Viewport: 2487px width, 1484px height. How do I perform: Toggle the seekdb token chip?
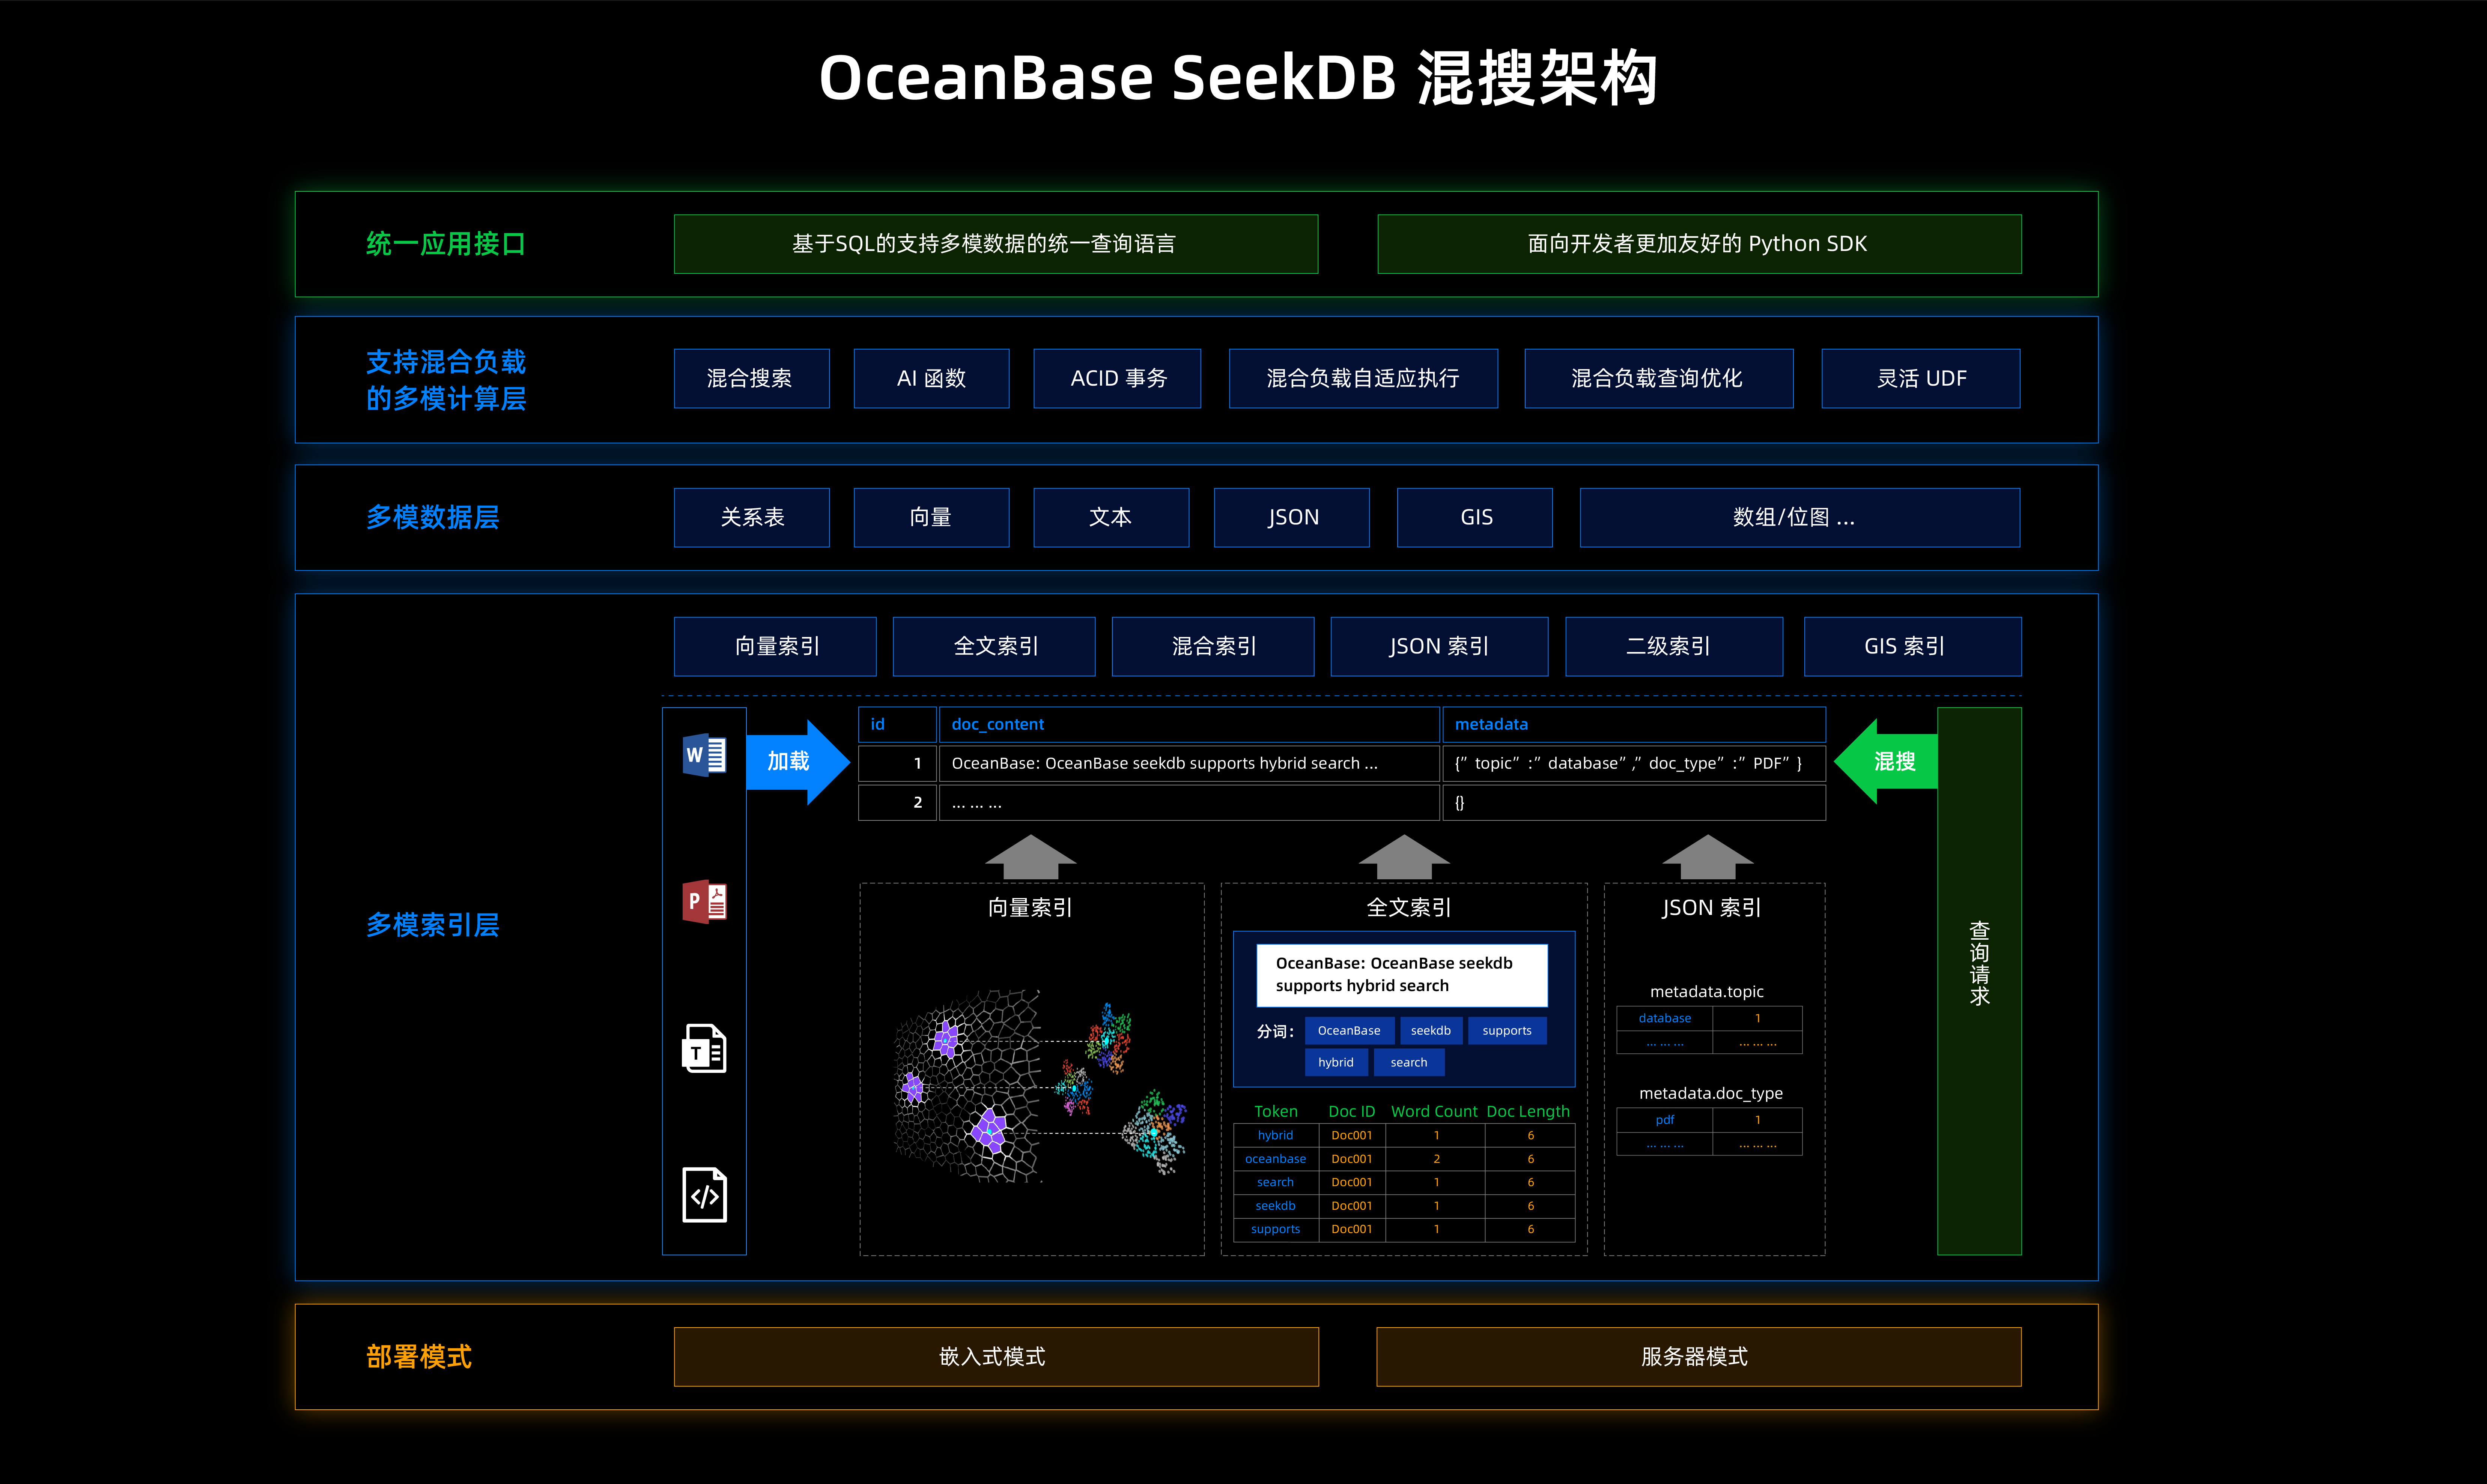[x=1431, y=1030]
